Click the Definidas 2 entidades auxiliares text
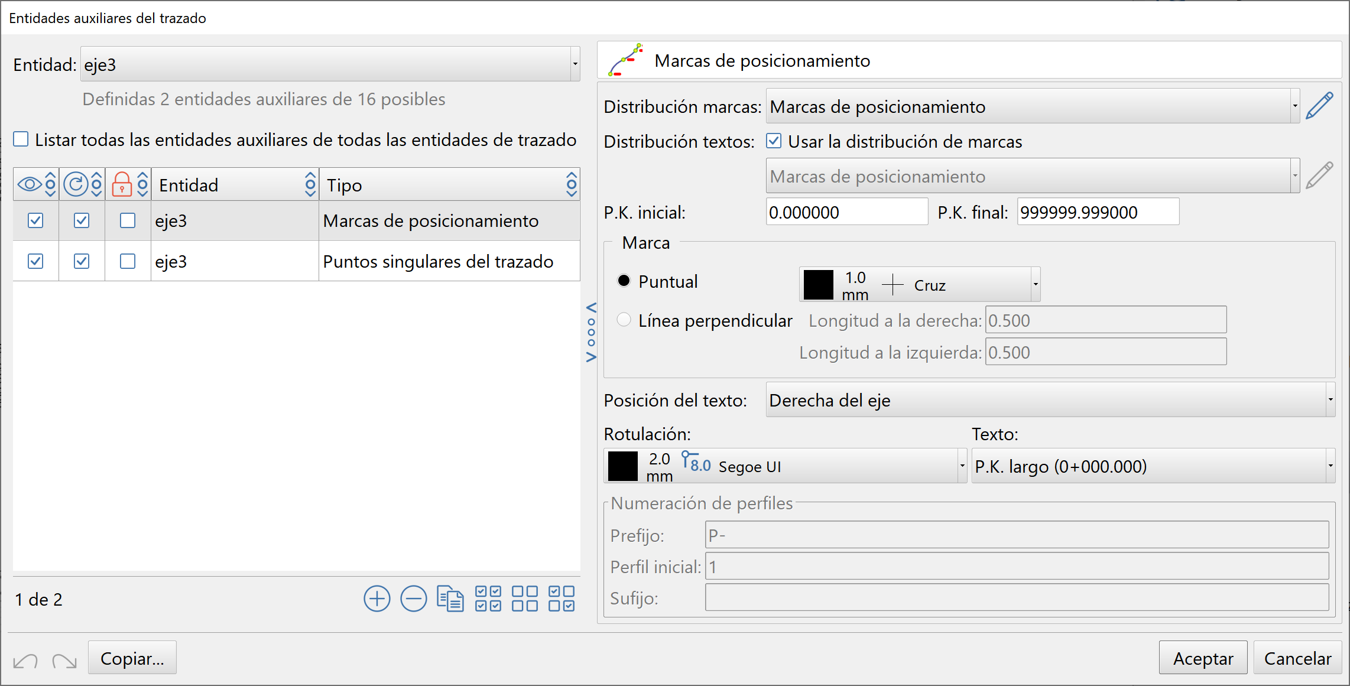Image resolution: width=1350 pixels, height=686 pixels. [264, 99]
